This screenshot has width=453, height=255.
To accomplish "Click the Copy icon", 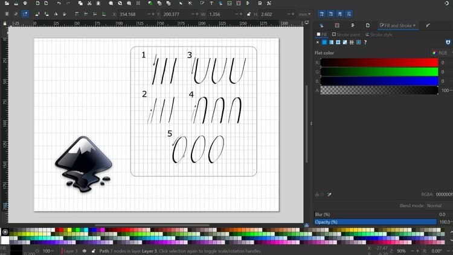I will tap(80, 3).
